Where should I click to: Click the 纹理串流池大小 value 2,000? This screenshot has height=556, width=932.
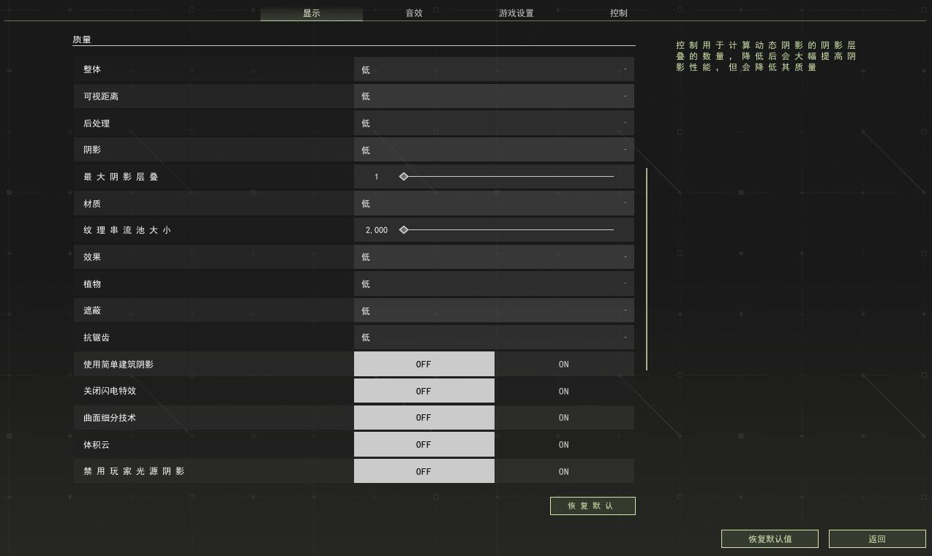coord(377,230)
